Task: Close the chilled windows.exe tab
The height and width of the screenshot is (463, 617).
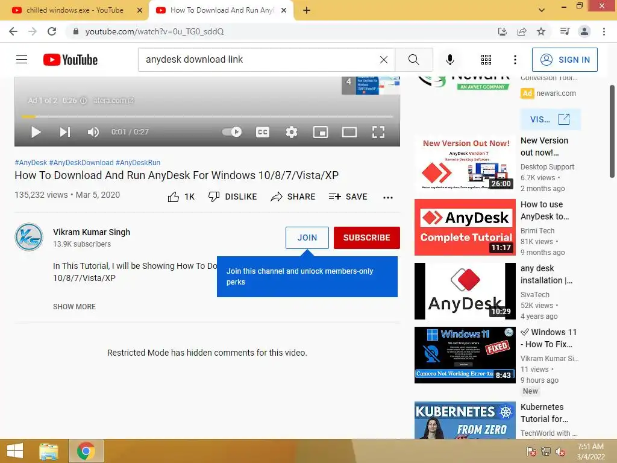Action: [x=140, y=10]
